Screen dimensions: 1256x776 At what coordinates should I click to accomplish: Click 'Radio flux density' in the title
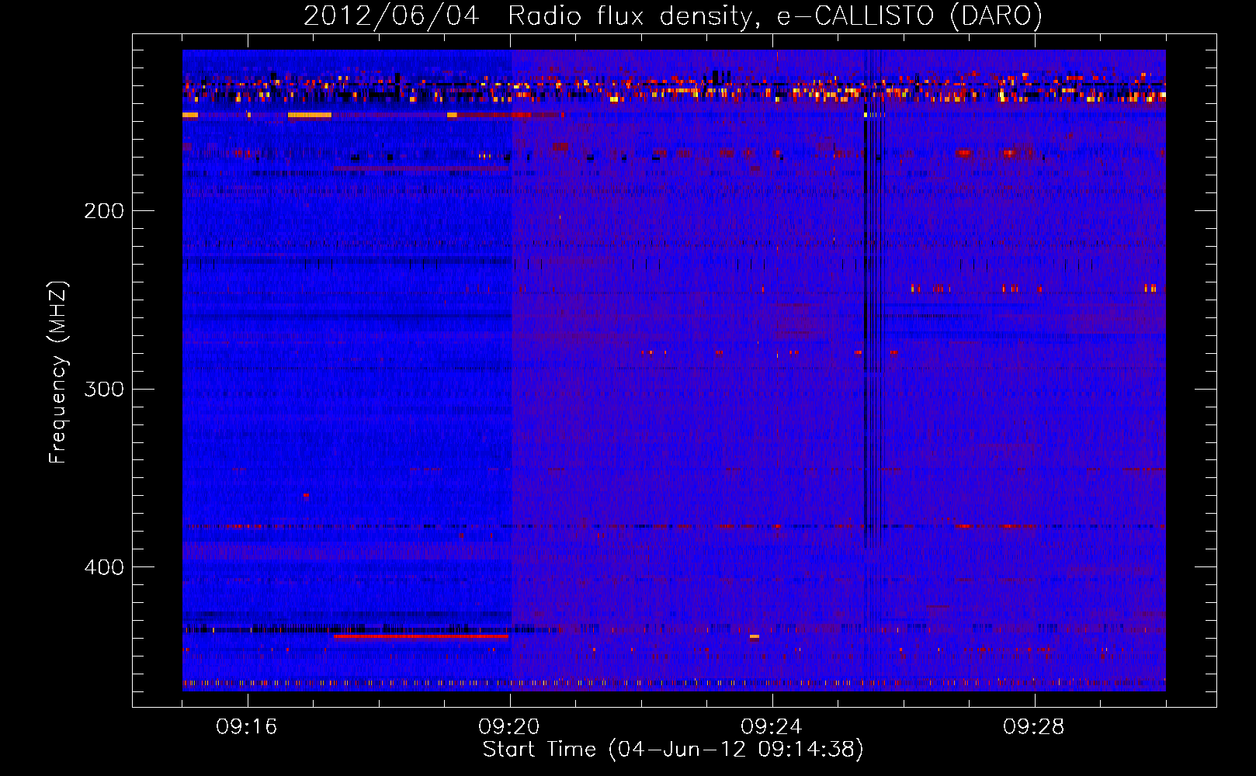630,16
